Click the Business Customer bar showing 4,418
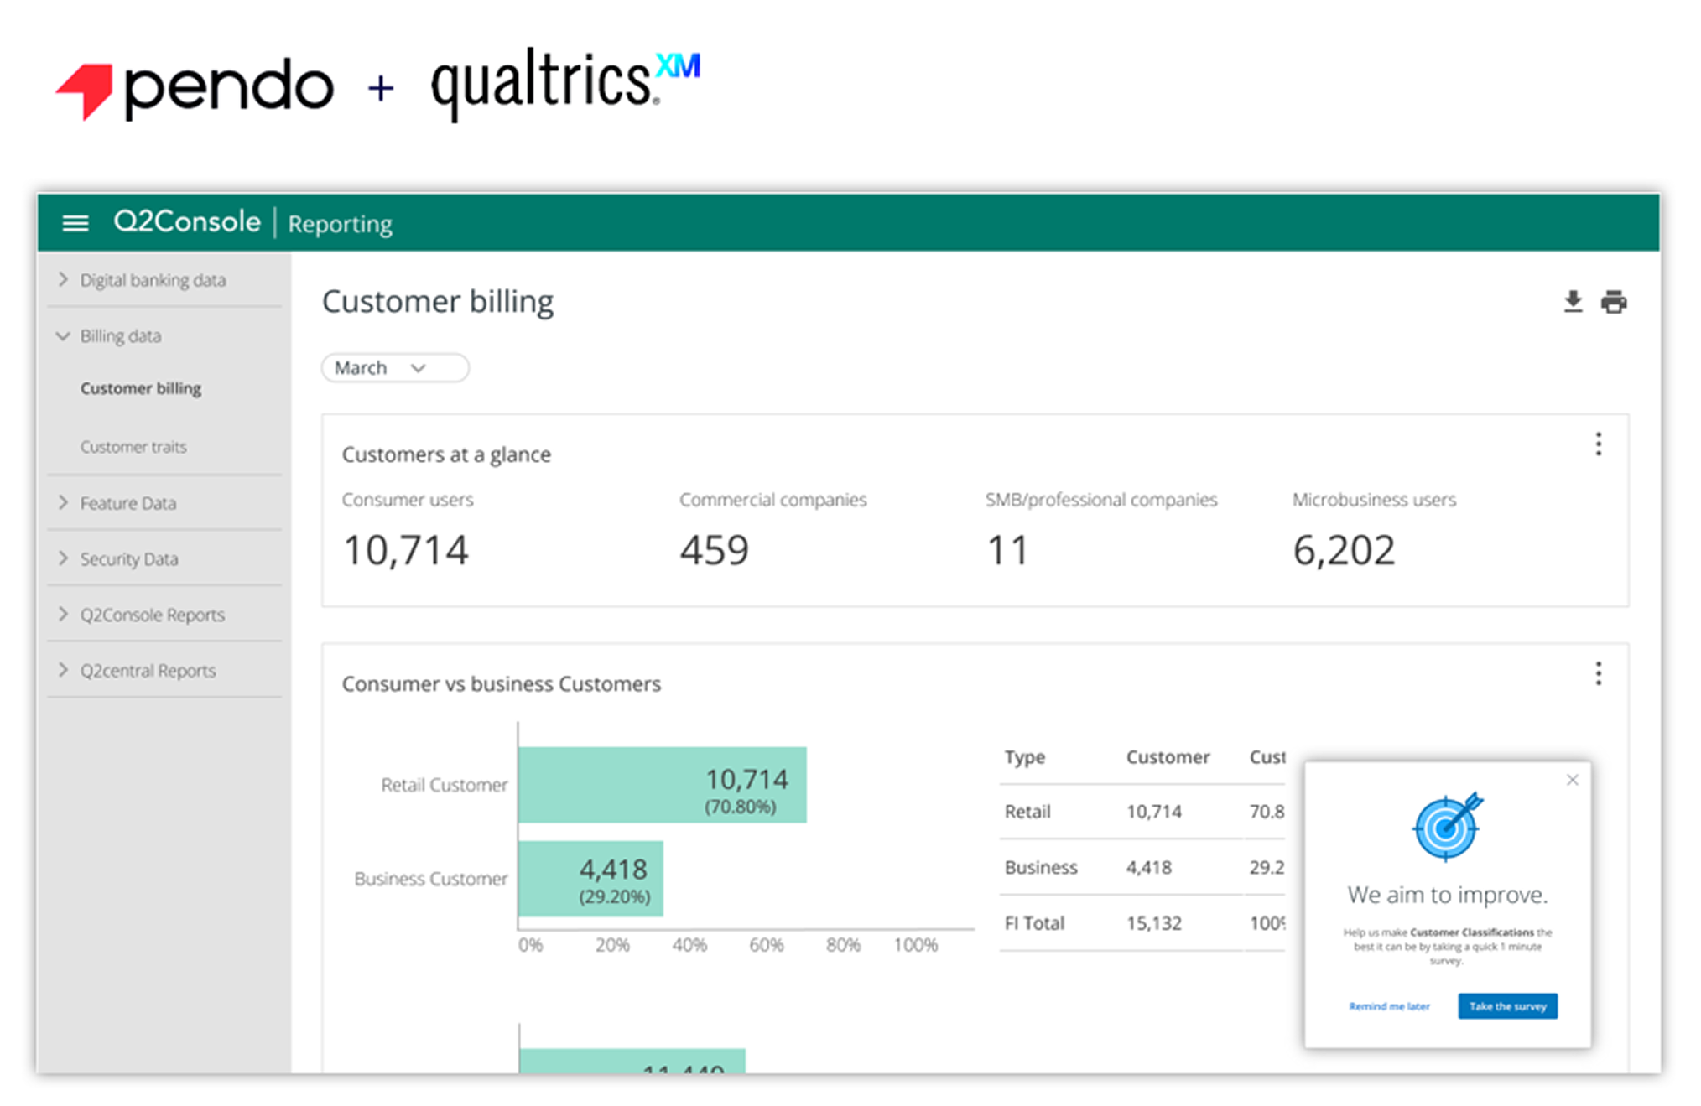The width and height of the screenshot is (1701, 1106). [590, 879]
